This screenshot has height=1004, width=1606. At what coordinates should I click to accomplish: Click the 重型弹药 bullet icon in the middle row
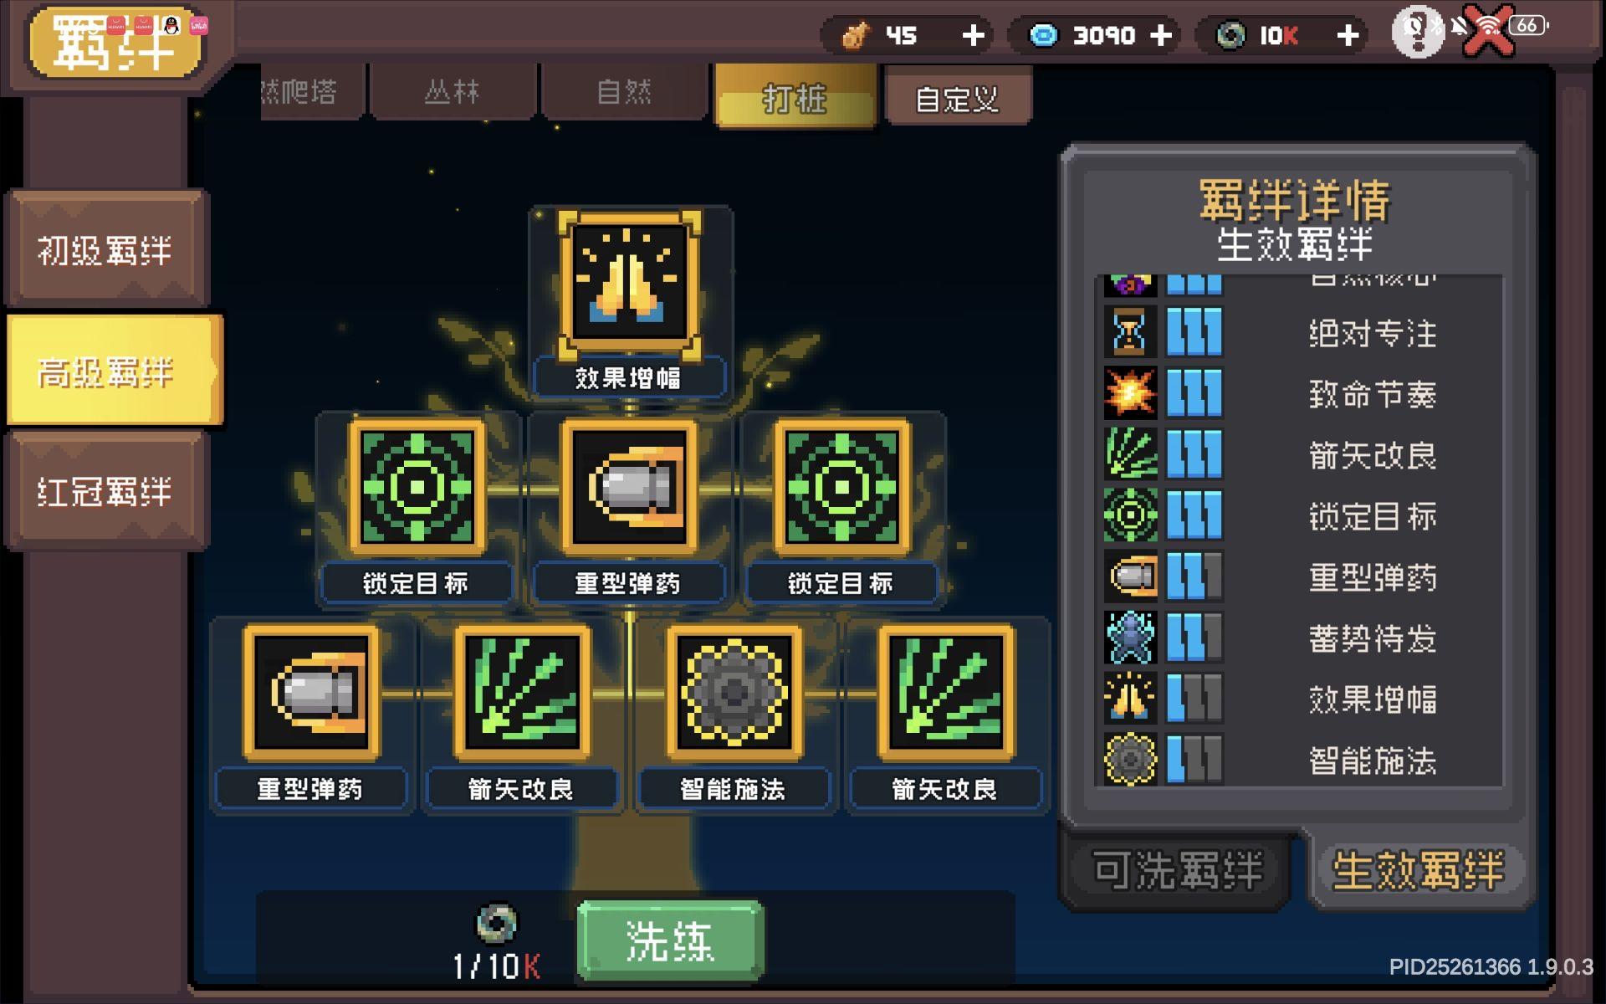(629, 487)
